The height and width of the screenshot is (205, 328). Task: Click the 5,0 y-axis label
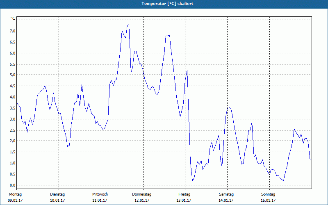[12, 75]
